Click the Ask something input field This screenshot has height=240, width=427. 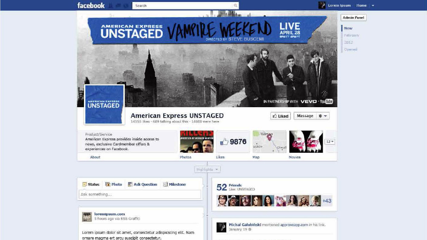140,194
